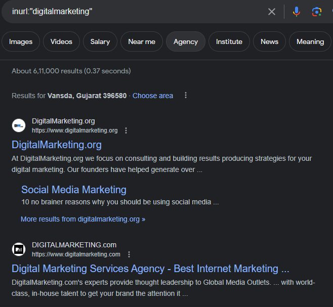Open Google Lens image search icon
Viewport: 333px width, 307px height.
[x=316, y=12]
